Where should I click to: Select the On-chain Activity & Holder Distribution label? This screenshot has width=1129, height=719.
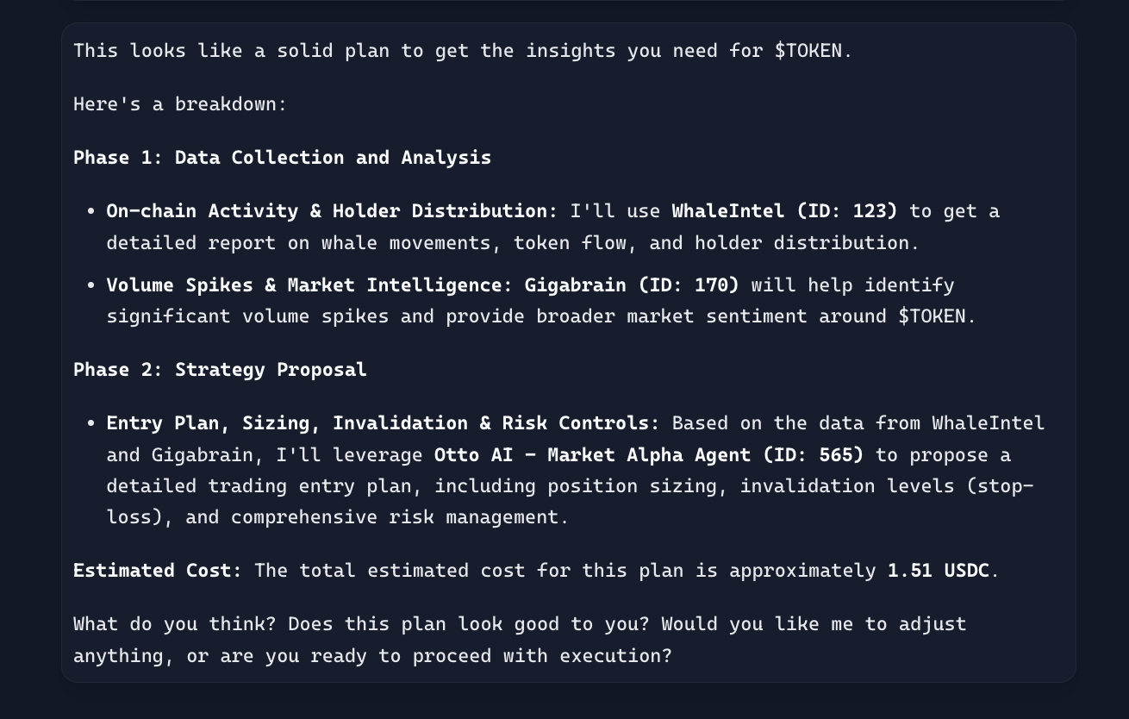tap(326, 211)
